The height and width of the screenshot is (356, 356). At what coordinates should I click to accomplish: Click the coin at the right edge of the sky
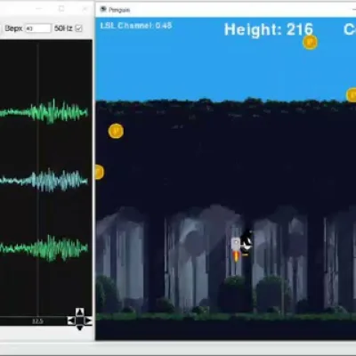click(352, 95)
